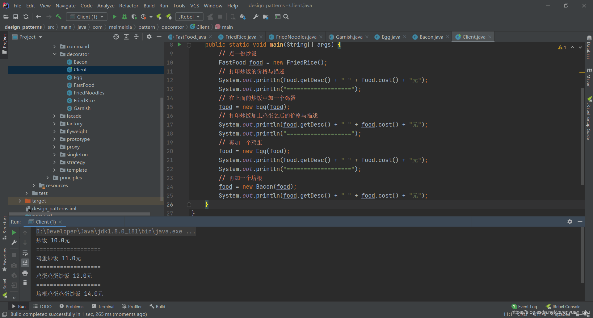This screenshot has width=593, height=318.
Task: Open the Event Log in the status bar
Action: (x=524, y=306)
